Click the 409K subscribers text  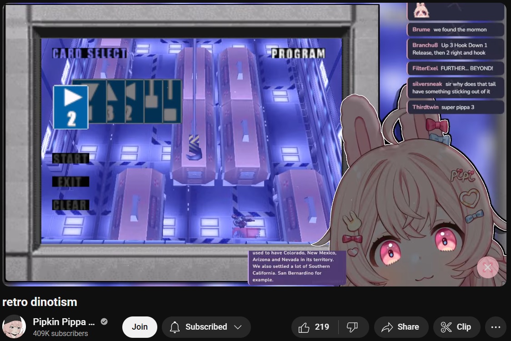[60, 334]
